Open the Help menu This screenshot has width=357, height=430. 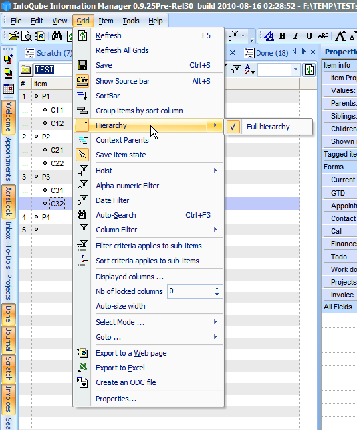[x=156, y=21]
